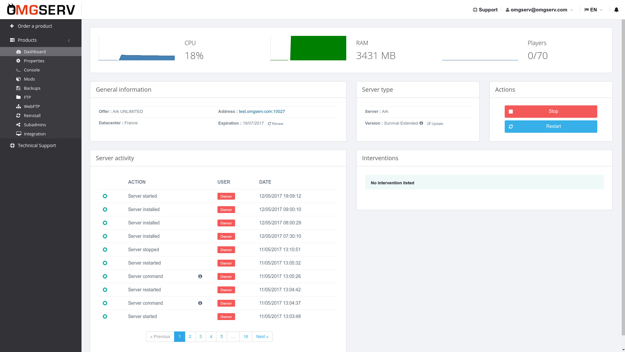
Task: Open the Backups menu item
Action: click(x=41, y=88)
